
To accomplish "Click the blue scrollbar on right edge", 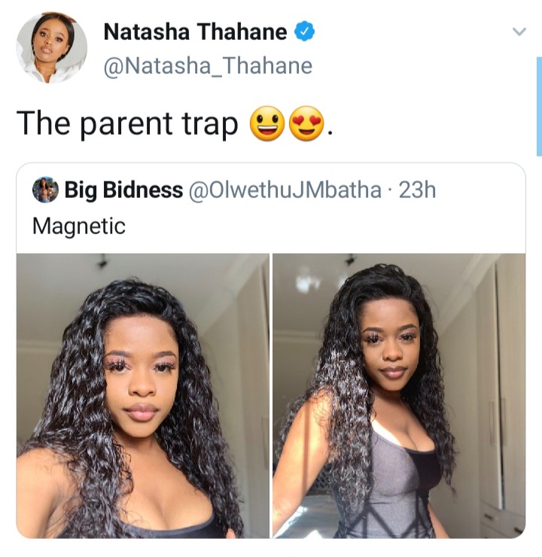I will click(539, 106).
